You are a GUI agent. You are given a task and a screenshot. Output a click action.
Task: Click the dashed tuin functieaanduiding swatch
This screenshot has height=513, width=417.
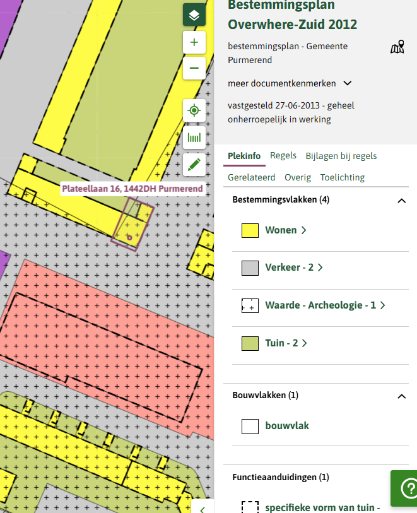coord(250,507)
